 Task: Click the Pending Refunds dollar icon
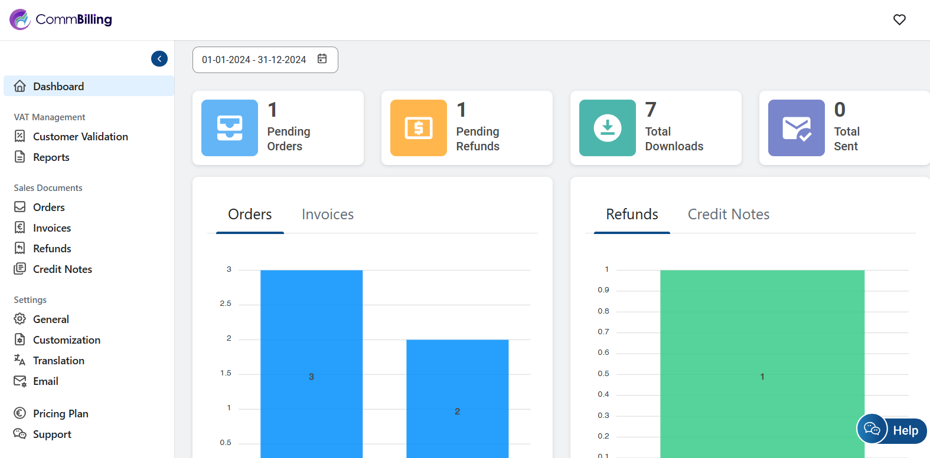pos(419,128)
